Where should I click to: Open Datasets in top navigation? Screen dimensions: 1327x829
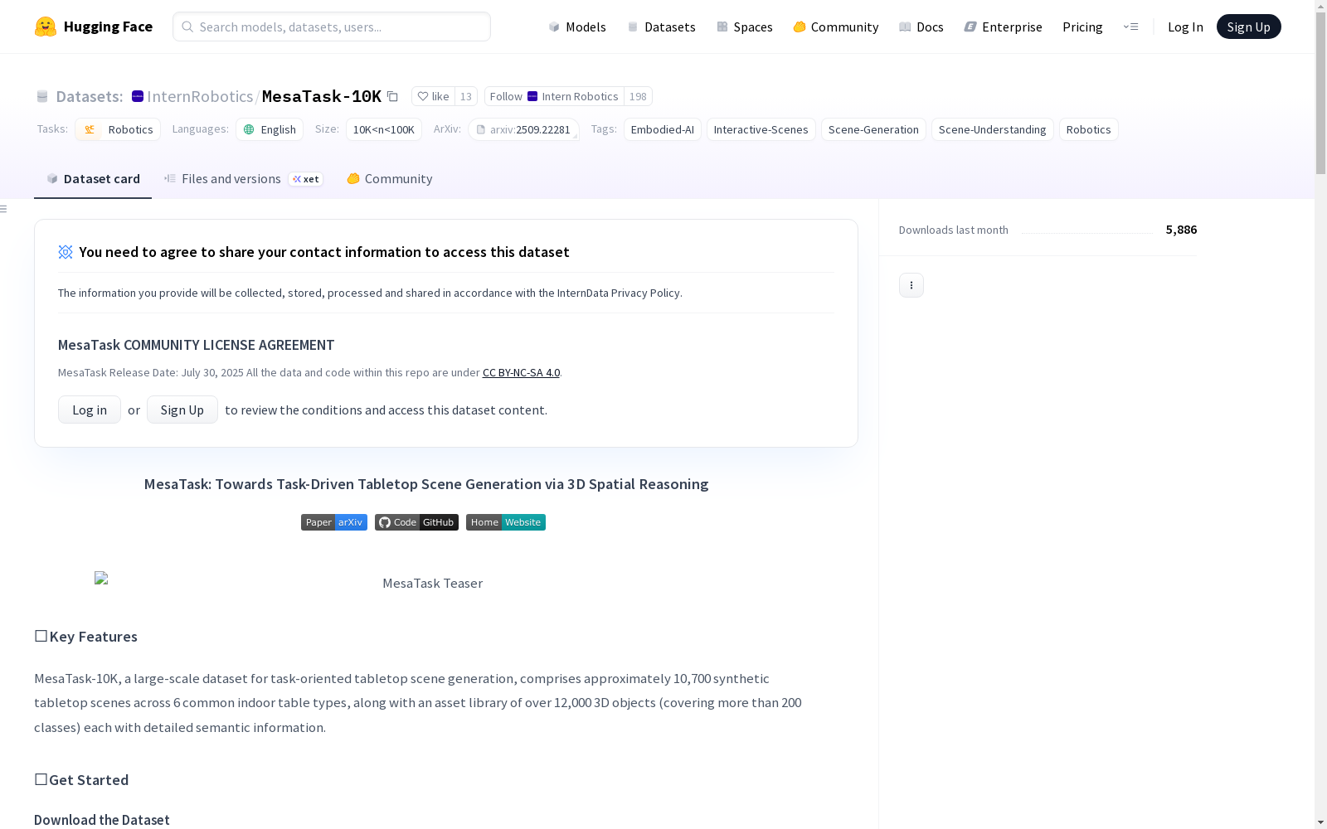pyautogui.click(x=661, y=27)
